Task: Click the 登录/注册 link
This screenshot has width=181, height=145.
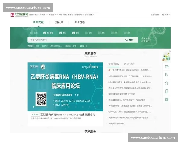Action: coord(155,15)
